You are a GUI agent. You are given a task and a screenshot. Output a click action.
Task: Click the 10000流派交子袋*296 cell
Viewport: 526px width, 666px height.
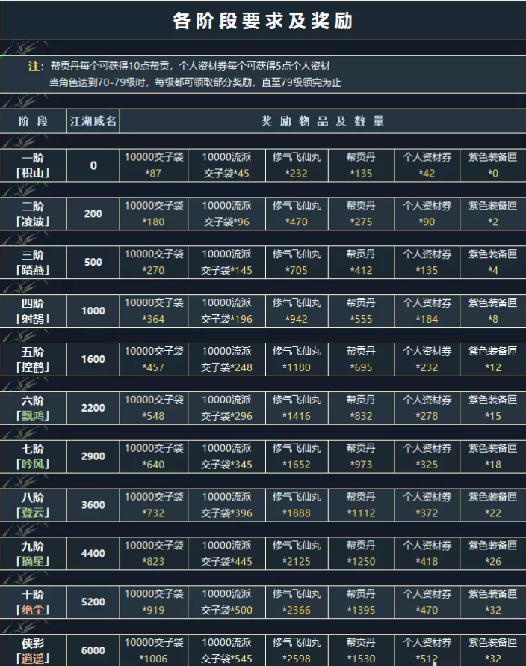click(226, 408)
